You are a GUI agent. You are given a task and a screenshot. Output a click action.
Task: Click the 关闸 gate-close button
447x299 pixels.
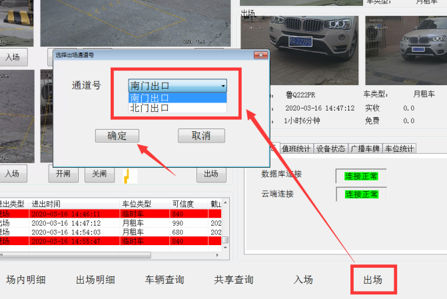point(99,174)
